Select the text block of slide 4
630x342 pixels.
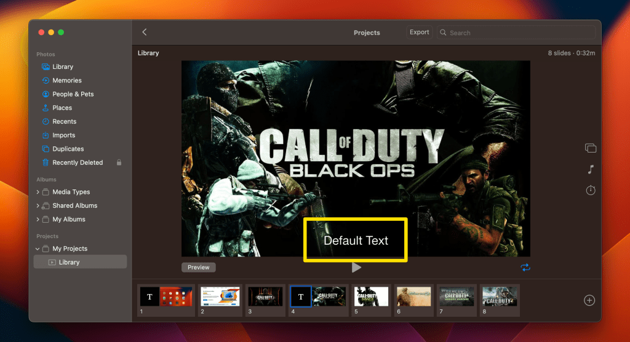(x=300, y=296)
